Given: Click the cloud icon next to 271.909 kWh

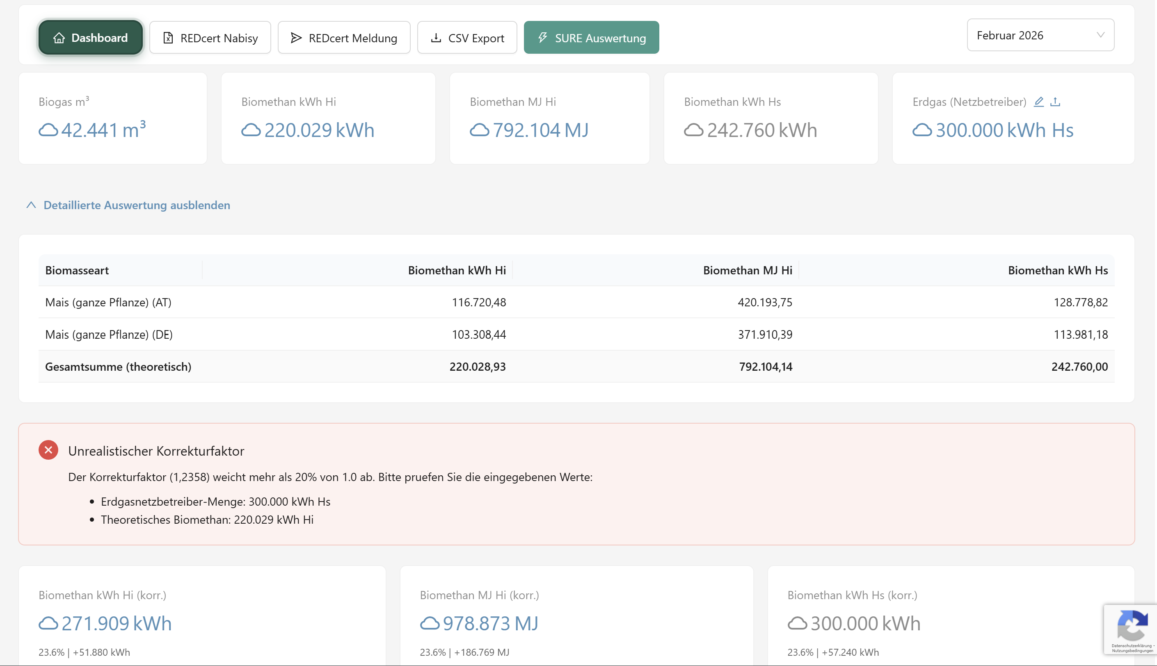Looking at the screenshot, I should (48, 623).
